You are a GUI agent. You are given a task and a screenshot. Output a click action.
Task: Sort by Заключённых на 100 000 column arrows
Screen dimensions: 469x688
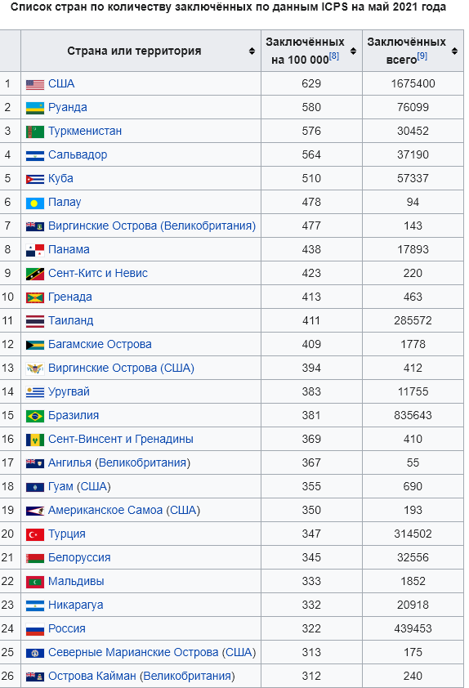click(x=353, y=51)
